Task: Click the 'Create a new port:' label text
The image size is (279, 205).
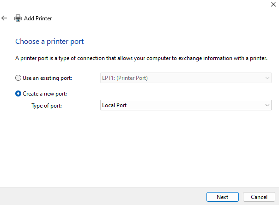Action: click(44, 94)
